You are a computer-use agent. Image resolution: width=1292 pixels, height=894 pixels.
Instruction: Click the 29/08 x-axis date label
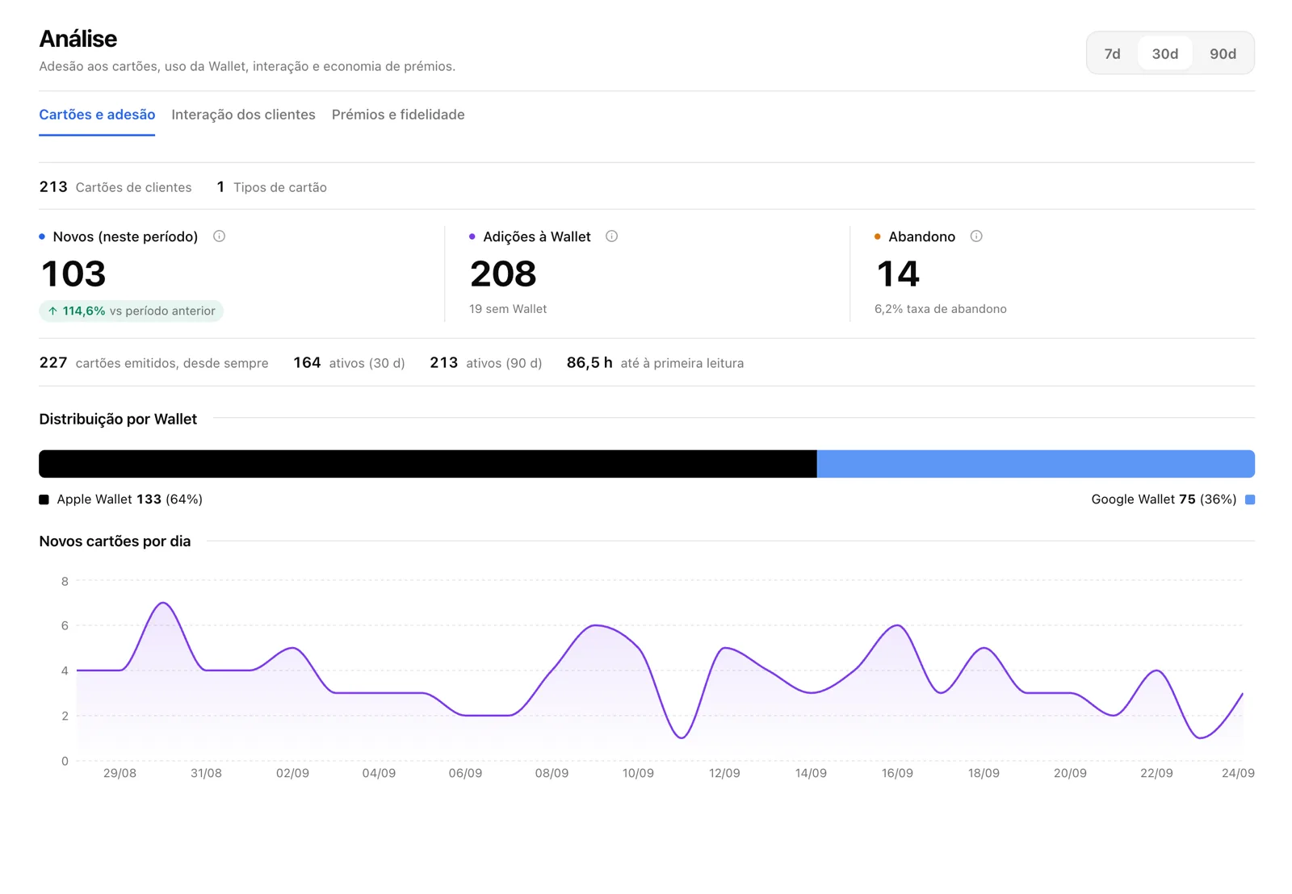120,773
